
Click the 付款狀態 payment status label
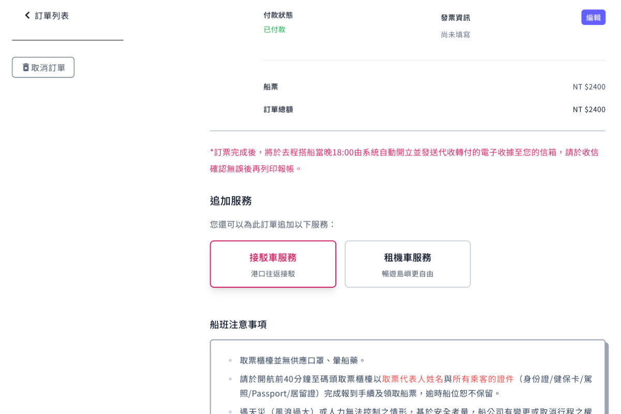tap(277, 15)
